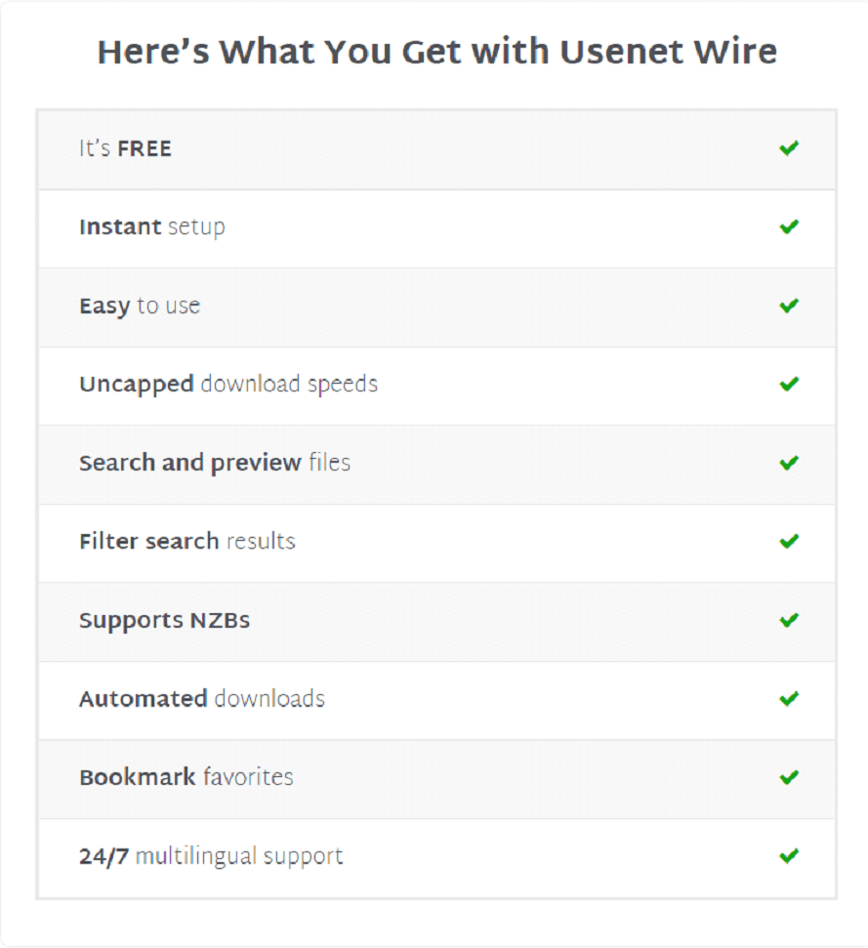Click the Automated downloads checkmark
Image resolution: width=868 pixels, height=948 pixels.
pos(789,698)
